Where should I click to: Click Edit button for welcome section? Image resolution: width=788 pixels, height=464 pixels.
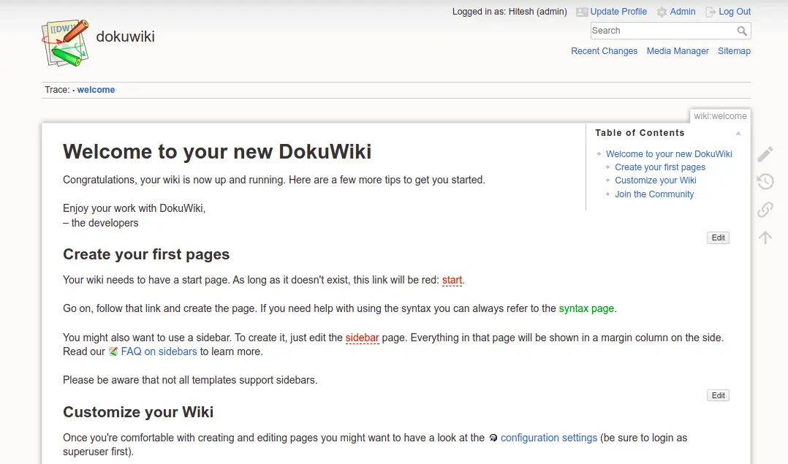pyautogui.click(x=718, y=237)
